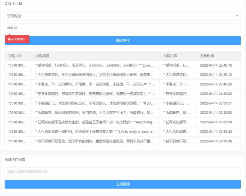The image size is (246, 196).
Task: Focus the QQ number field containing 86512
Action: click(x=123, y=28)
